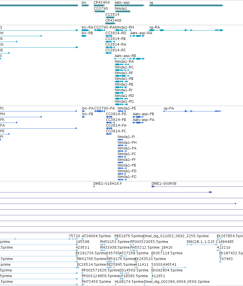Image resolution: width=243 pixels, height=286 pixels.
Task: Click the Nmda1-RF transcript label
Action: [124, 73]
